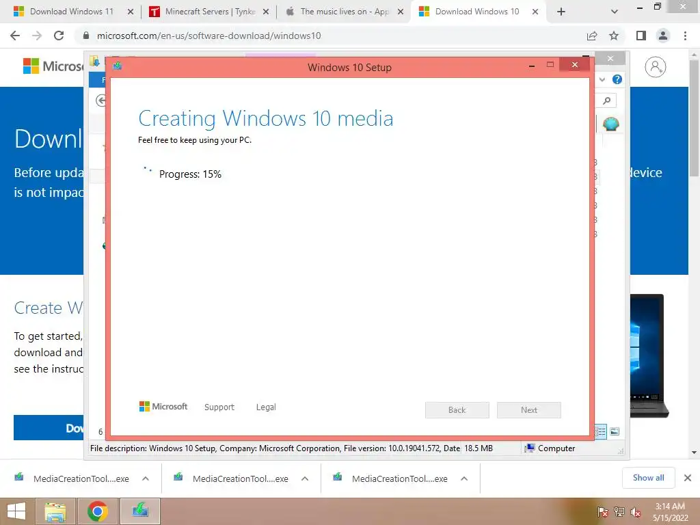
Task: Reload the current Chrome page
Action: (x=59, y=36)
